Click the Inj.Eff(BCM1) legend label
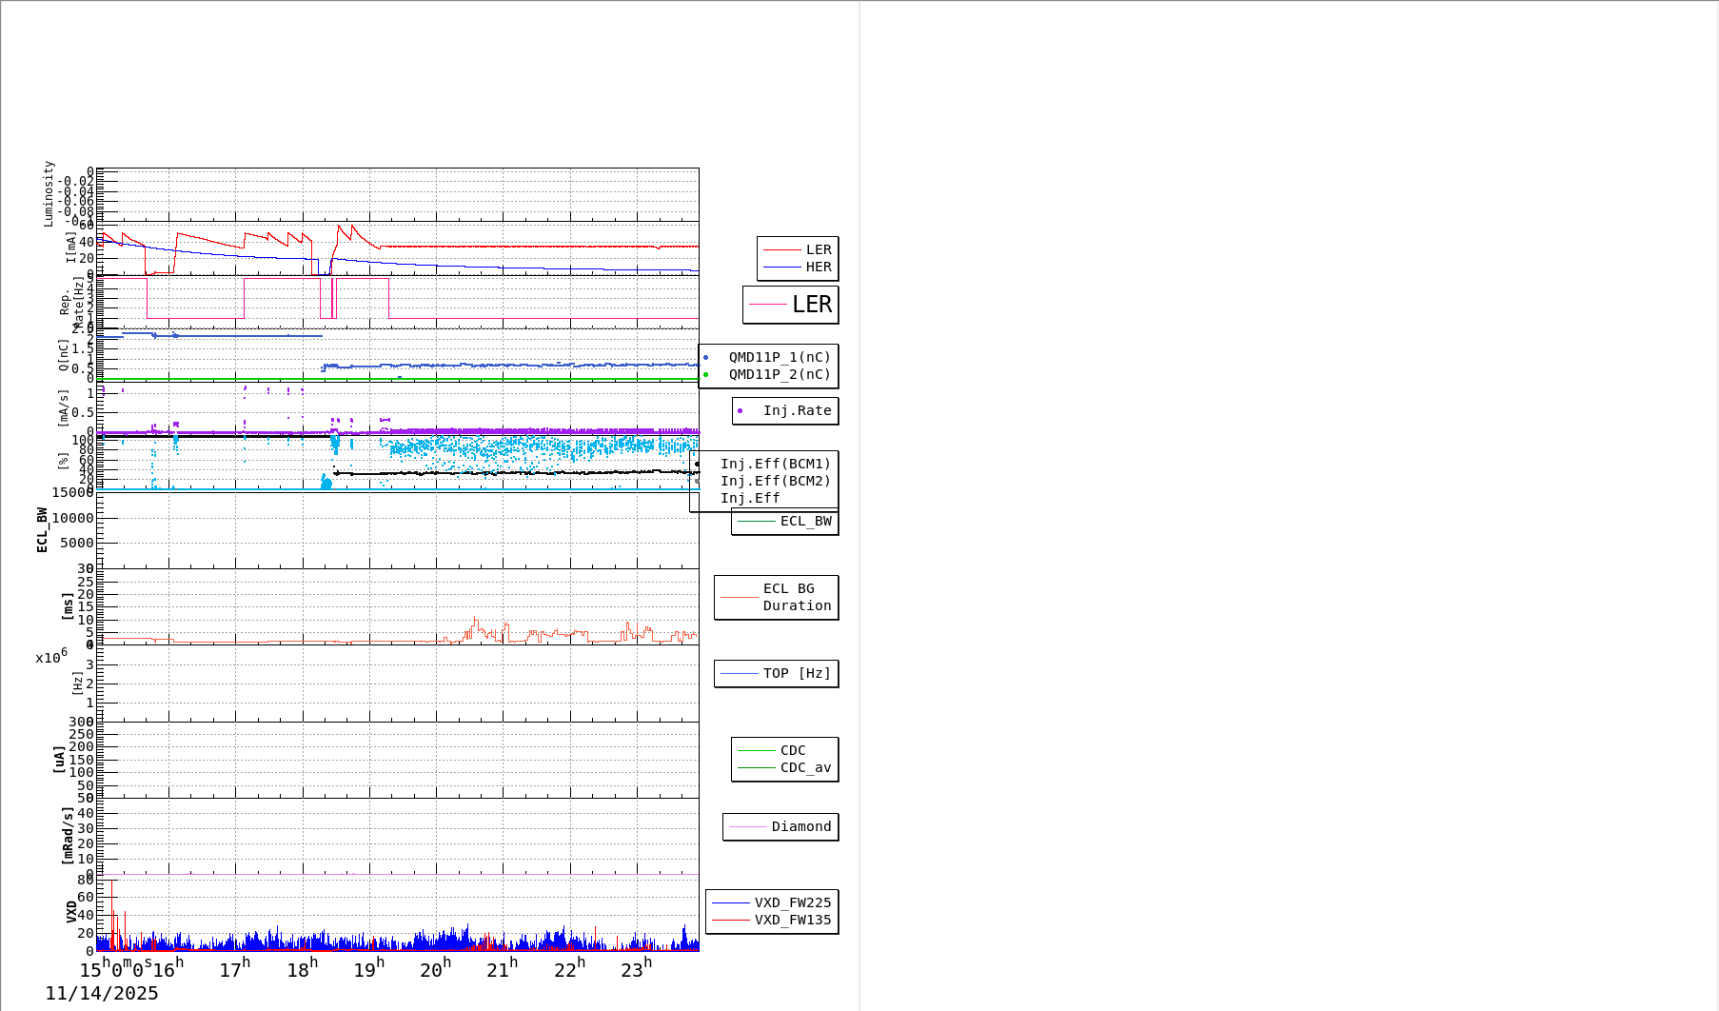Image resolution: width=1719 pixels, height=1011 pixels. (775, 464)
